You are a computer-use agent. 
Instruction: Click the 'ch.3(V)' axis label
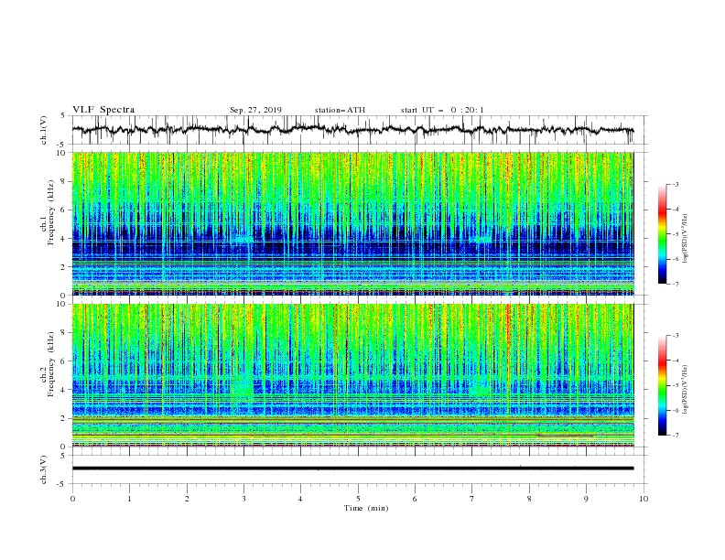point(44,469)
